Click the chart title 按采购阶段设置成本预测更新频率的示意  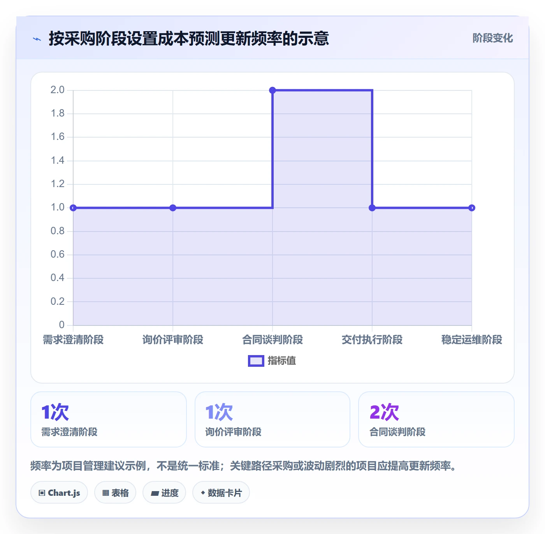[x=189, y=39]
